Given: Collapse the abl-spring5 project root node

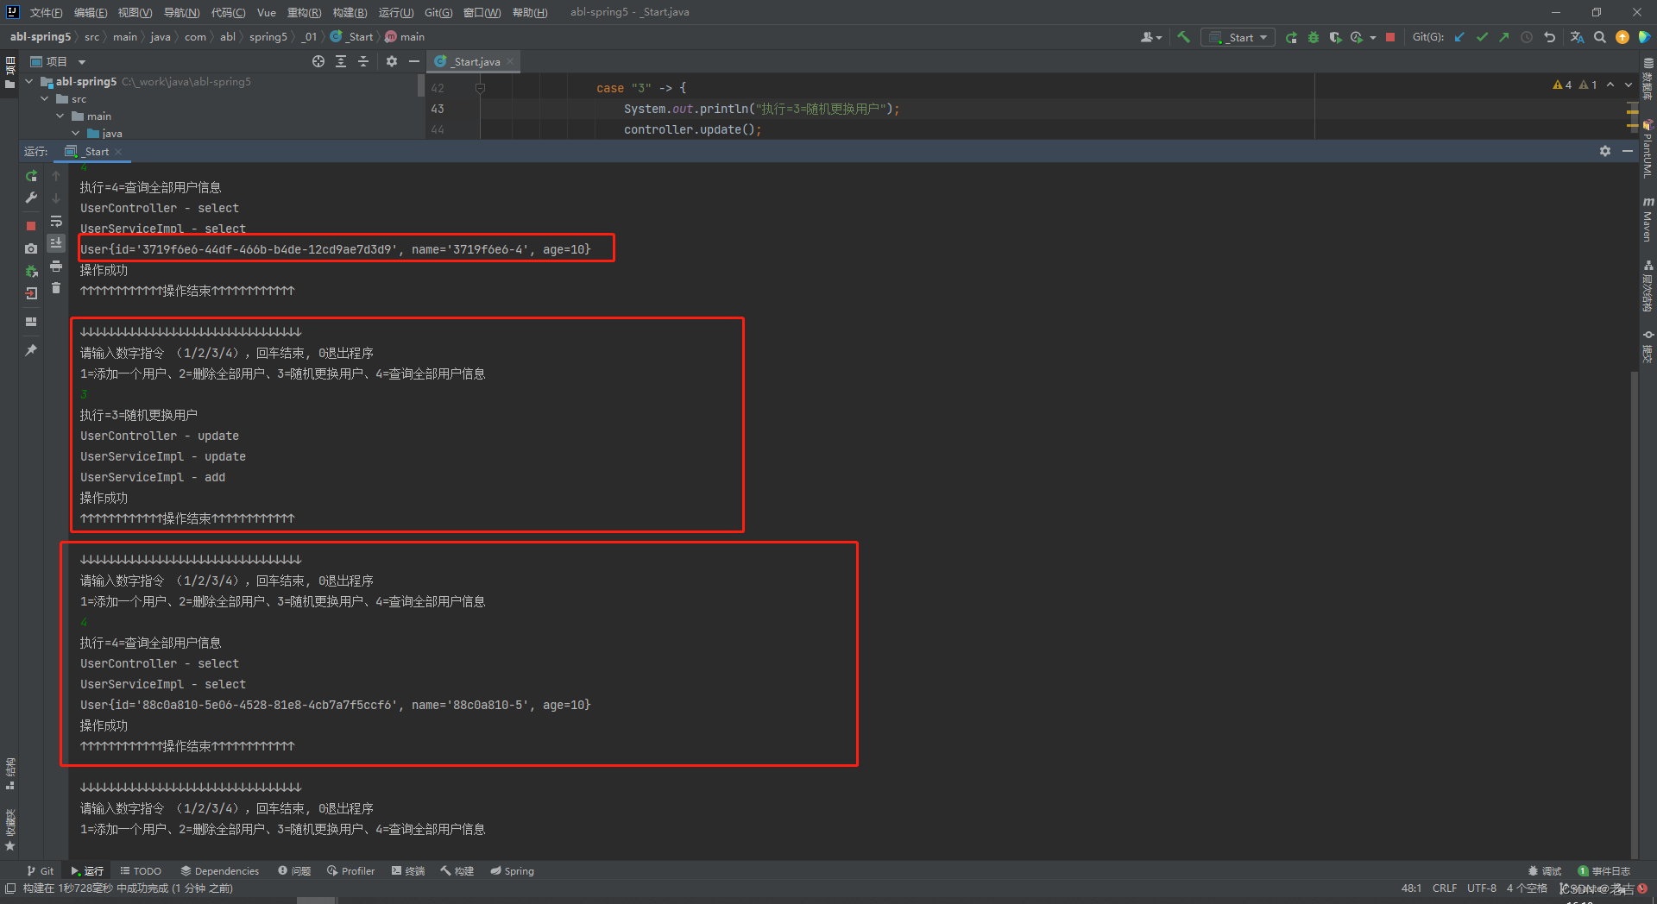Looking at the screenshot, I should tap(29, 81).
